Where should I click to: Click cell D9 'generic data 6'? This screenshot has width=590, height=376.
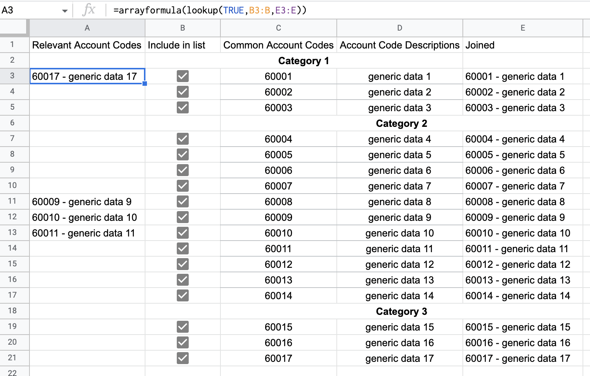point(400,170)
